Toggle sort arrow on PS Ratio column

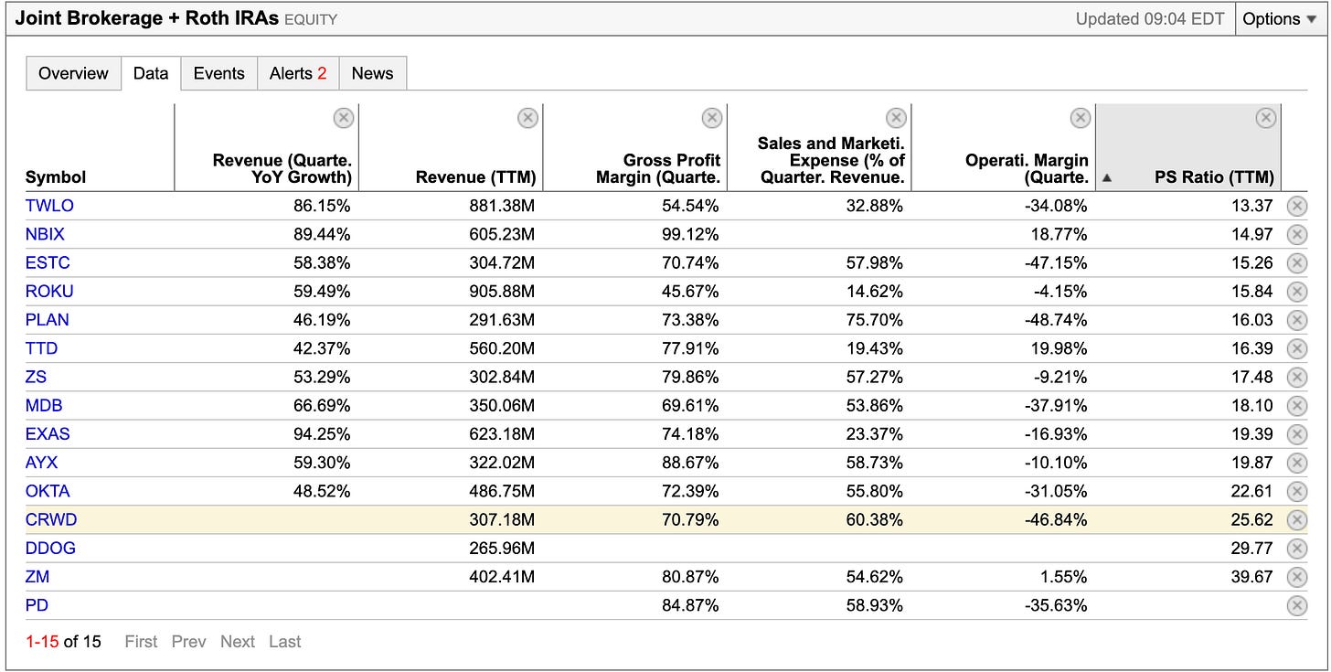tap(1107, 178)
